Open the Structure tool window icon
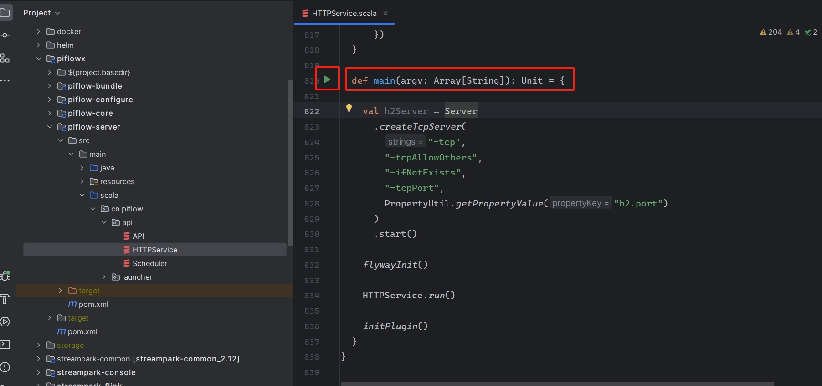The image size is (822, 386). tap(5, 58)
